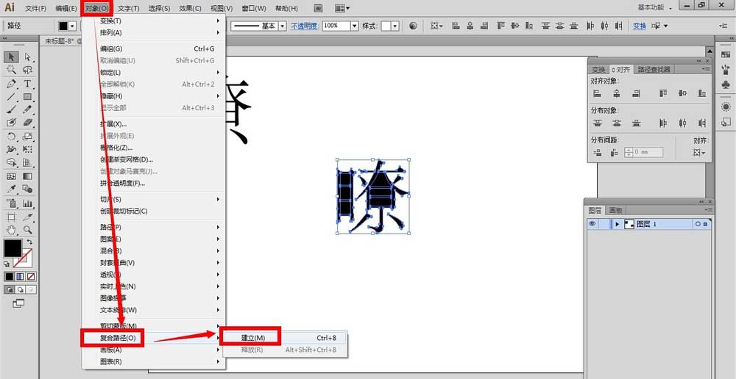Set Gradient fill mode button below swatches
736x379 pixels.
[20, 276]
